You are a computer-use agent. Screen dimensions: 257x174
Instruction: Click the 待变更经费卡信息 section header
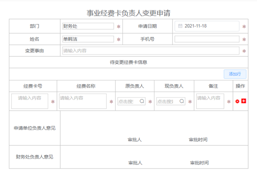click(x=128, y=62)
